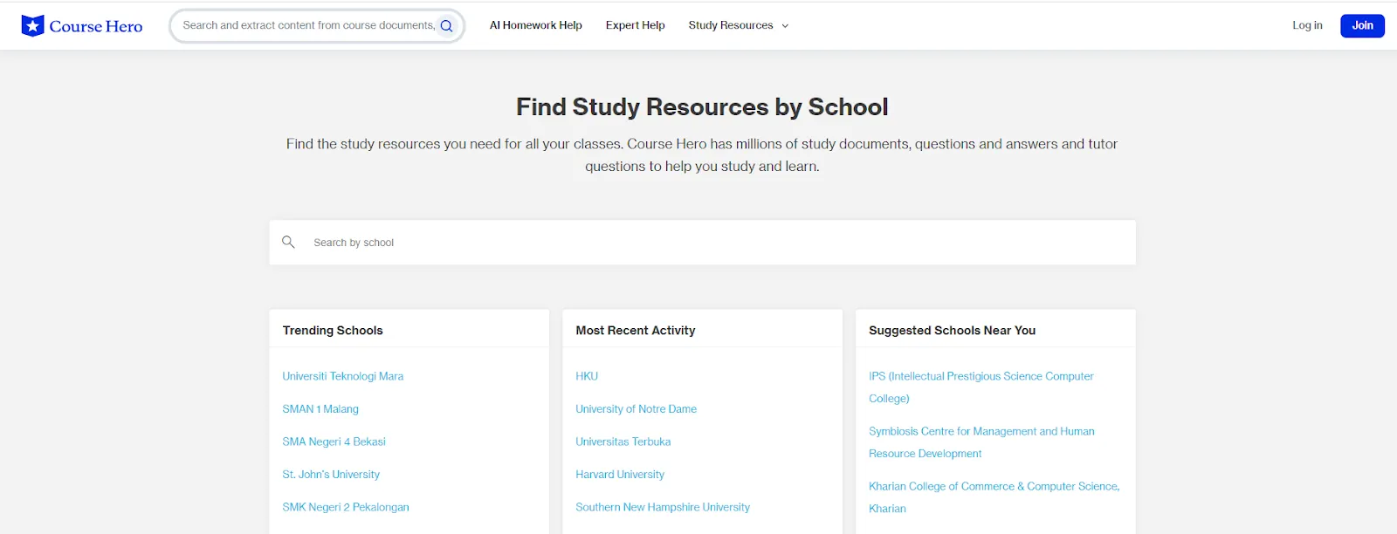This screenshot has height=534, width=1397.
Task: Click the Log in link
Action: click(x=1307, y=25)
